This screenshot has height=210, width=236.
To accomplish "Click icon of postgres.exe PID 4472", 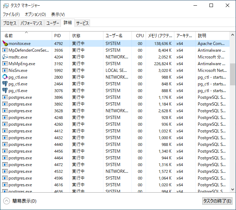I will 5,164.
